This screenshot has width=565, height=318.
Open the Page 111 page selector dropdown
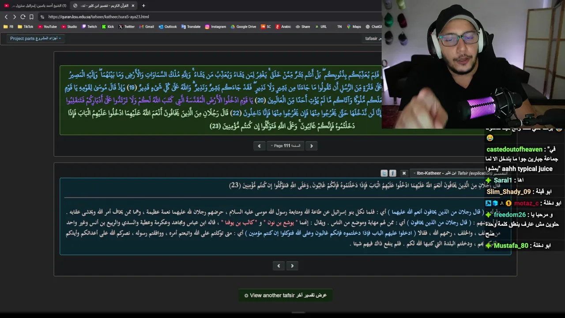coord(285,146)
